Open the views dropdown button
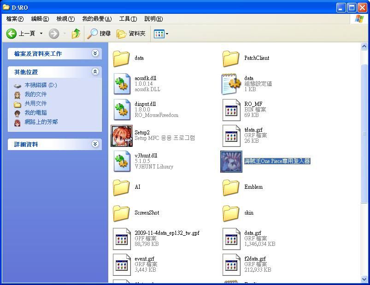Screen dimensions: 370x285 pyautogui.click(x=161, y=34)
